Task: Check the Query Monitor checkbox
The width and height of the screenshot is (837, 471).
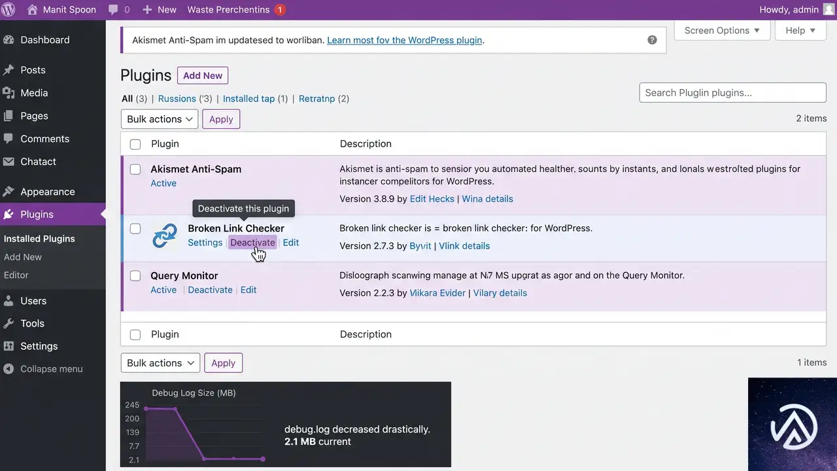Action: click(135, 276)
